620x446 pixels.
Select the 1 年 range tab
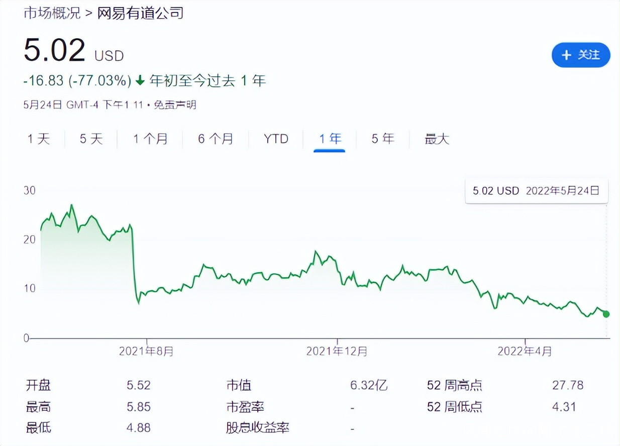pos(330,139)
